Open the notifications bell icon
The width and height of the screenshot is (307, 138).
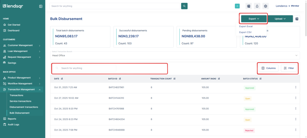point(257,6)
